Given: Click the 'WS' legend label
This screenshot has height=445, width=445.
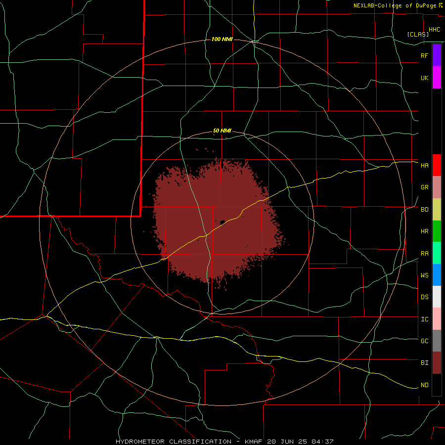Looking at the screenshot, I should (x=424, y=275).
